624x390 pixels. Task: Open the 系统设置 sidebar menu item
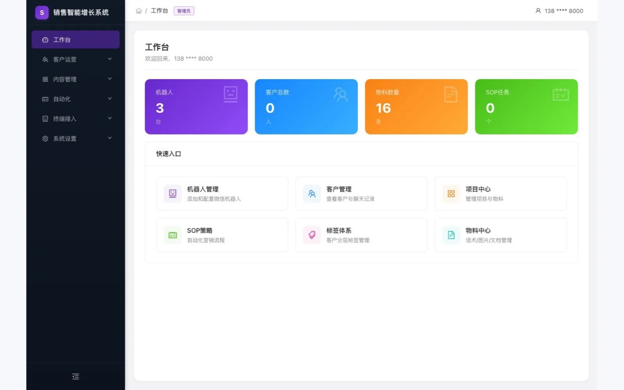(x=76, y=138)
